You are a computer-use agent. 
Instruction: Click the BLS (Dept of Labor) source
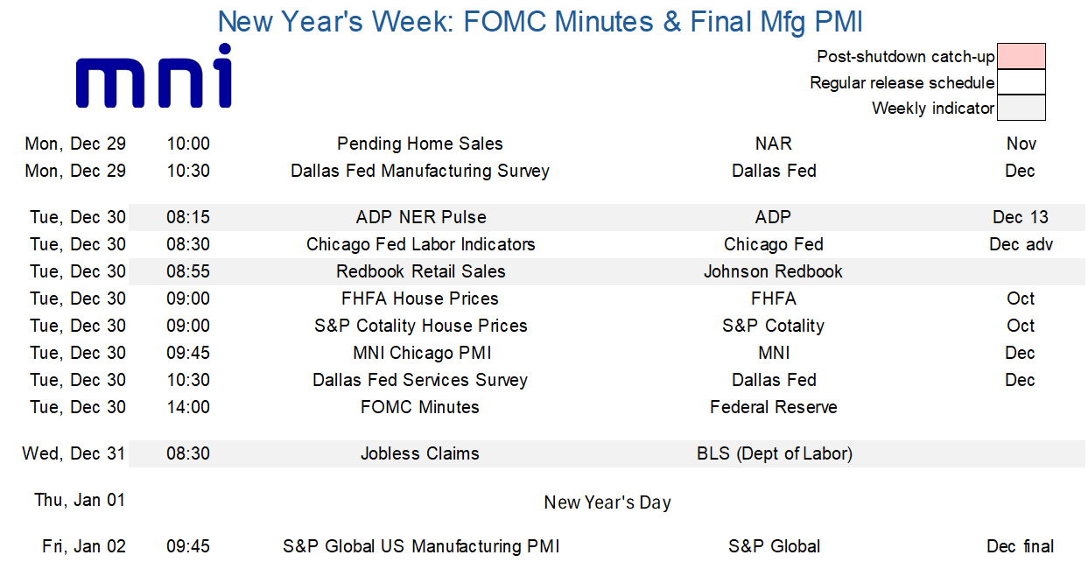775,453
